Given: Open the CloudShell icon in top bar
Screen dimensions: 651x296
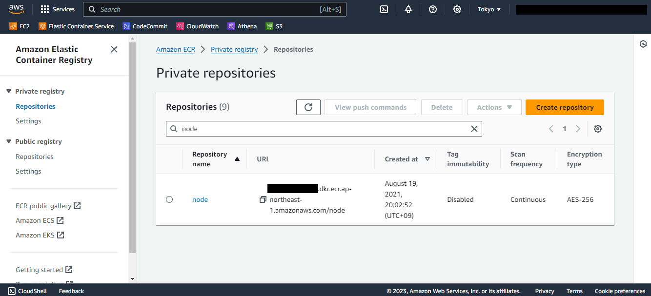Looking at the screenshot, I should [x=384, y=9].
